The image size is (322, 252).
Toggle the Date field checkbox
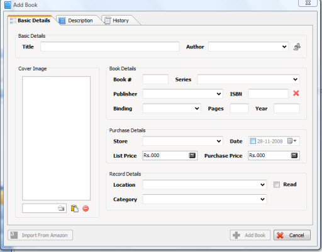(x=253, y=141)
